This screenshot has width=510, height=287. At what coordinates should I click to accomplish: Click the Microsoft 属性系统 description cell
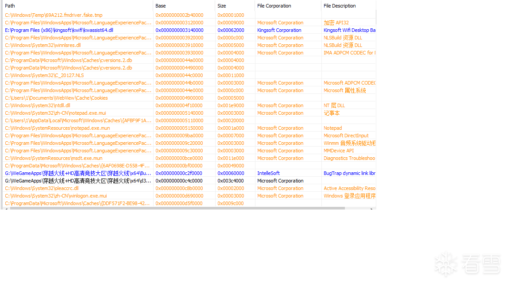point(345,90)
